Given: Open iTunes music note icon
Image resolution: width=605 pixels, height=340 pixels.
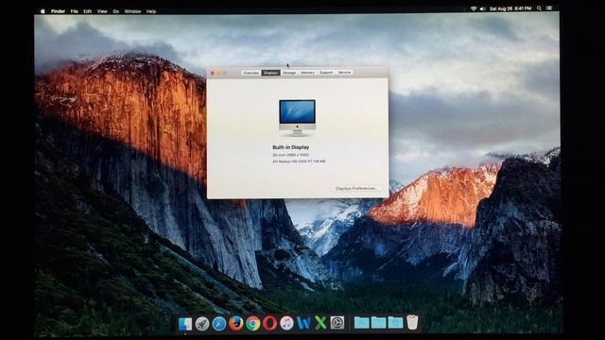Looking at the screenshot, I should [286, 323].
